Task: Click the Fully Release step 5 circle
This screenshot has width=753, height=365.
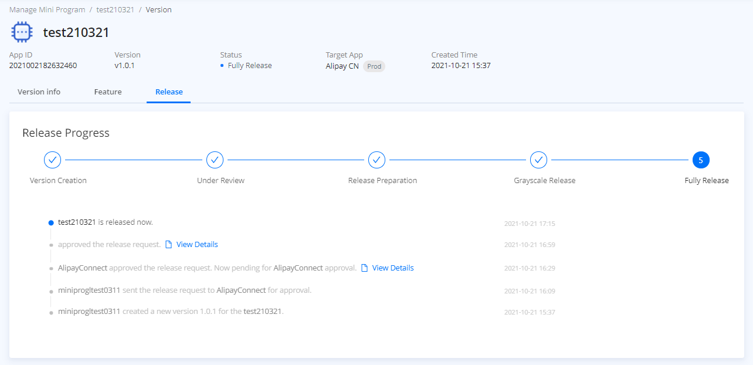Action: click(700, 160)
